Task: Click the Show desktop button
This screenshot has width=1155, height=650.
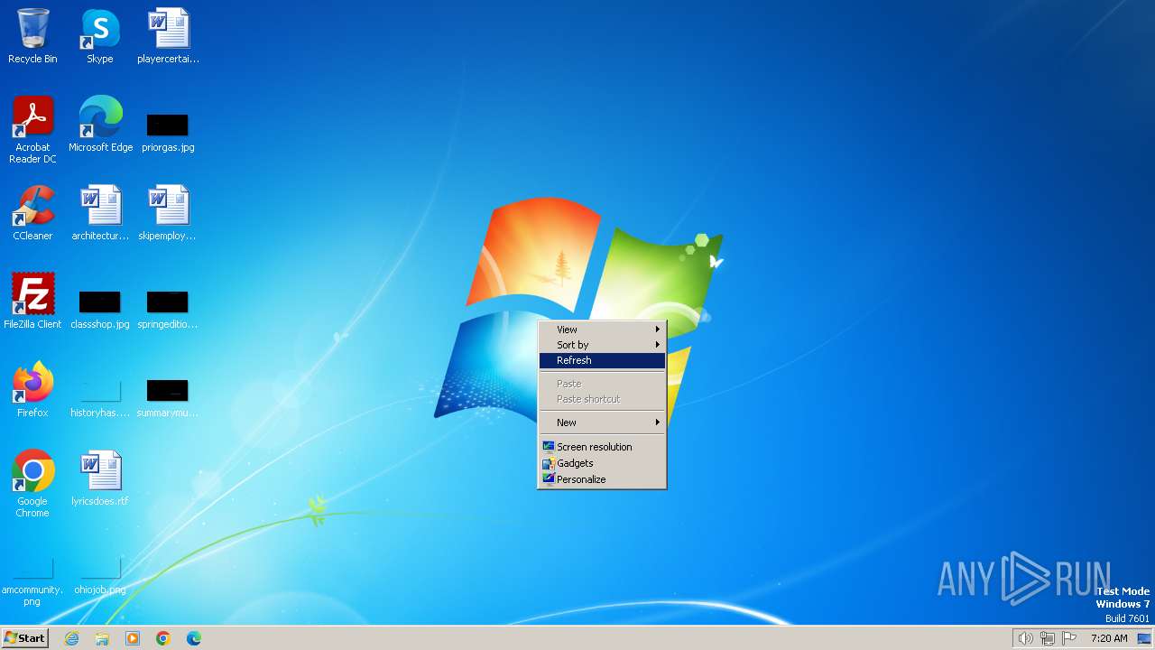Action: [x=1145, y=638]
